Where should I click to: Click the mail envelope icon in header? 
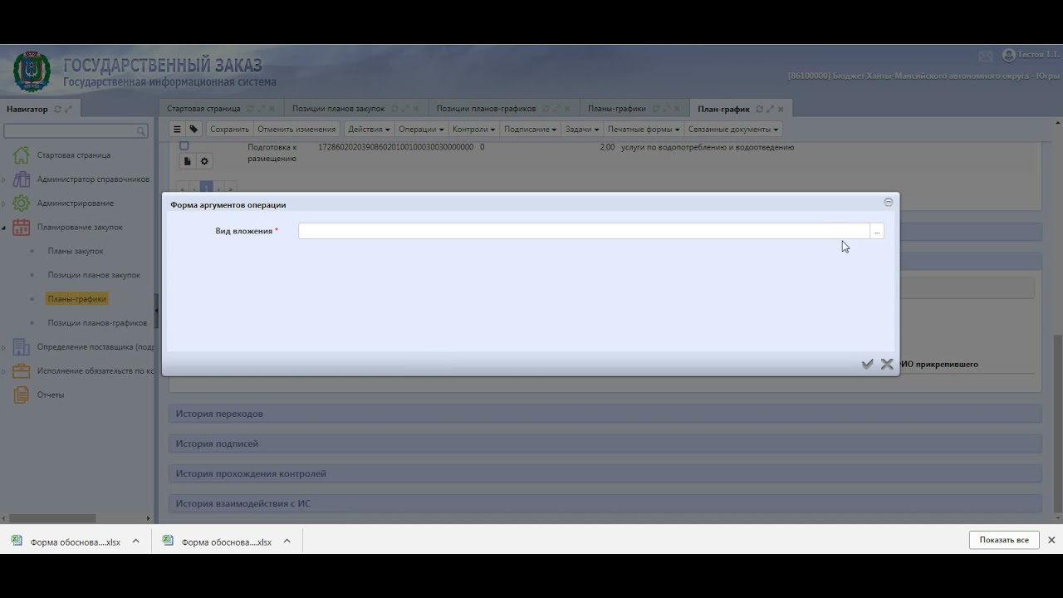[x=986, y=56]
